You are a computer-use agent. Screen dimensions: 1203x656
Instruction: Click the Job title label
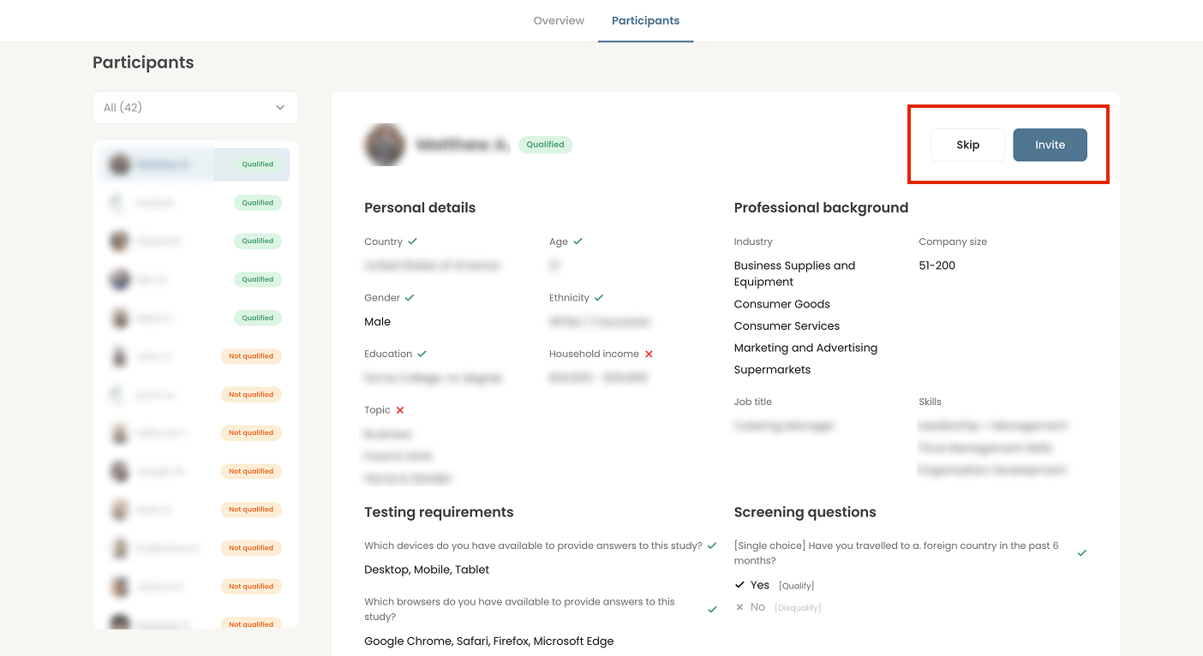pos(753,402)
